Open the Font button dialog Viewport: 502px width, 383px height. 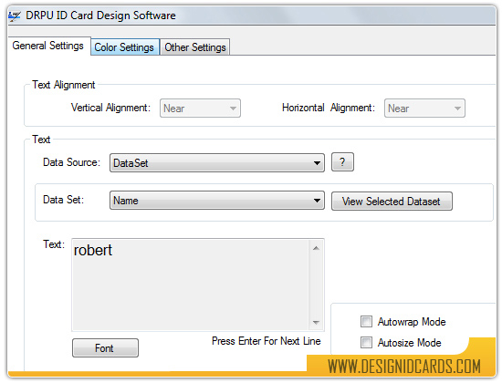click(x=105, y=347)
